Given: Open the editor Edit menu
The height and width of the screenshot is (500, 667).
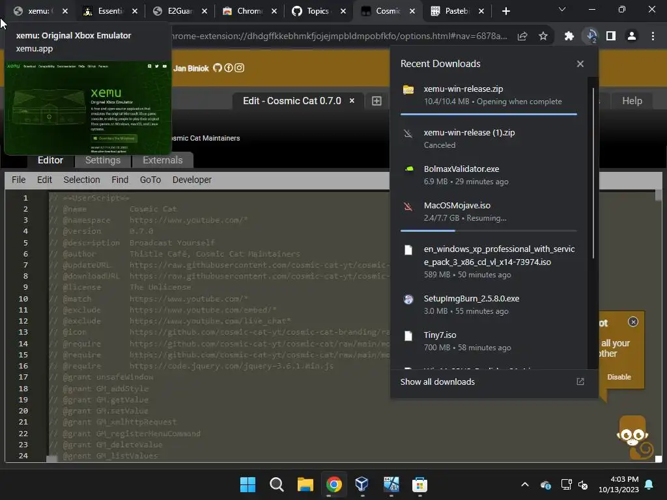Looking at the screenshot, I should point(44,180).
